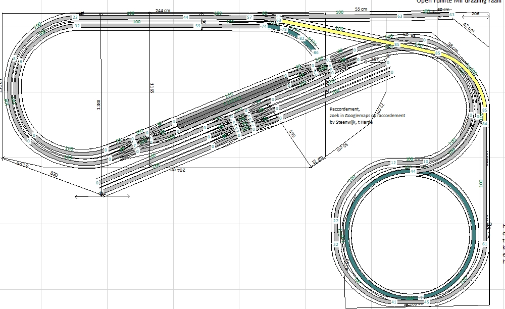The image size is (505, 309).
Task: Click the "167" dimension label
Action: (x=375, y=59)
